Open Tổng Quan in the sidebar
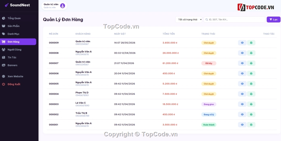This screenshot has width=281, height=141. pyautogui.click(x=18, y=18)
